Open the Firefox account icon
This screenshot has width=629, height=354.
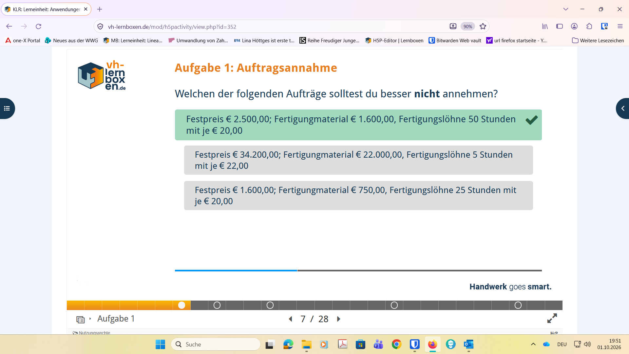pyautogui.click(x=574, y=27)
